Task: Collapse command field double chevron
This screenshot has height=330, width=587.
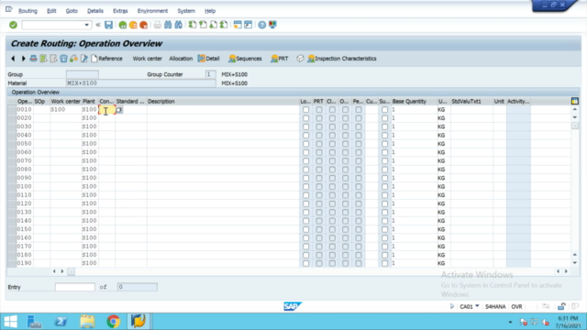Action: (98, 25)
